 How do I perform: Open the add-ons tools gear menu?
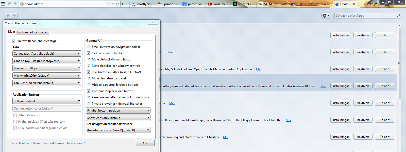point(326,16)
